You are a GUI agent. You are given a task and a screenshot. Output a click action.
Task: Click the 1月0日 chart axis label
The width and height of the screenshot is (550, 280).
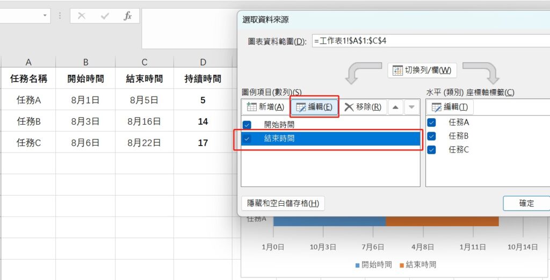tap(273, 247)
